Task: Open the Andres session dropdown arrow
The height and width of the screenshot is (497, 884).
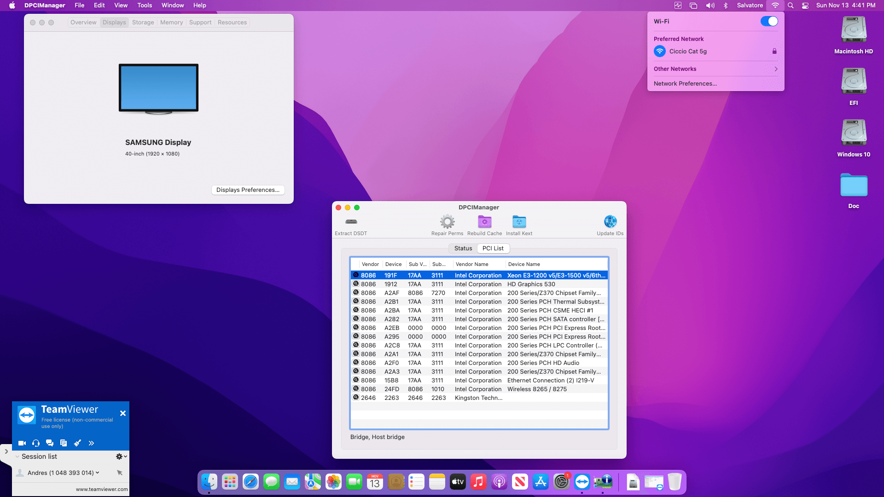Action: pyautogui.click(x=98, y=473)
